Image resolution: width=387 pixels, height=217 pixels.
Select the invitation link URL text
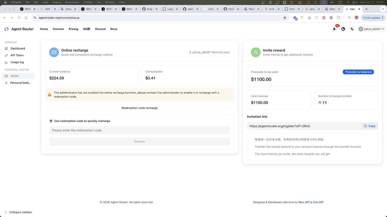280,126
